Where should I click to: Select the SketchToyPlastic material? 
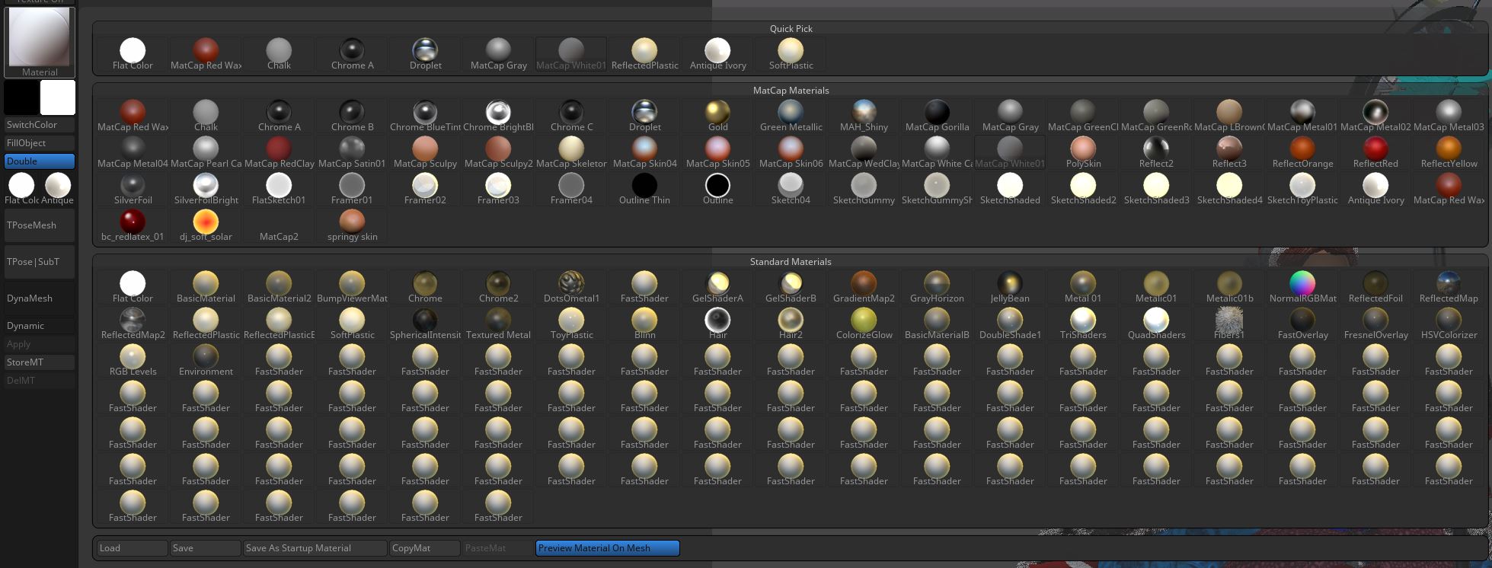1302,189
